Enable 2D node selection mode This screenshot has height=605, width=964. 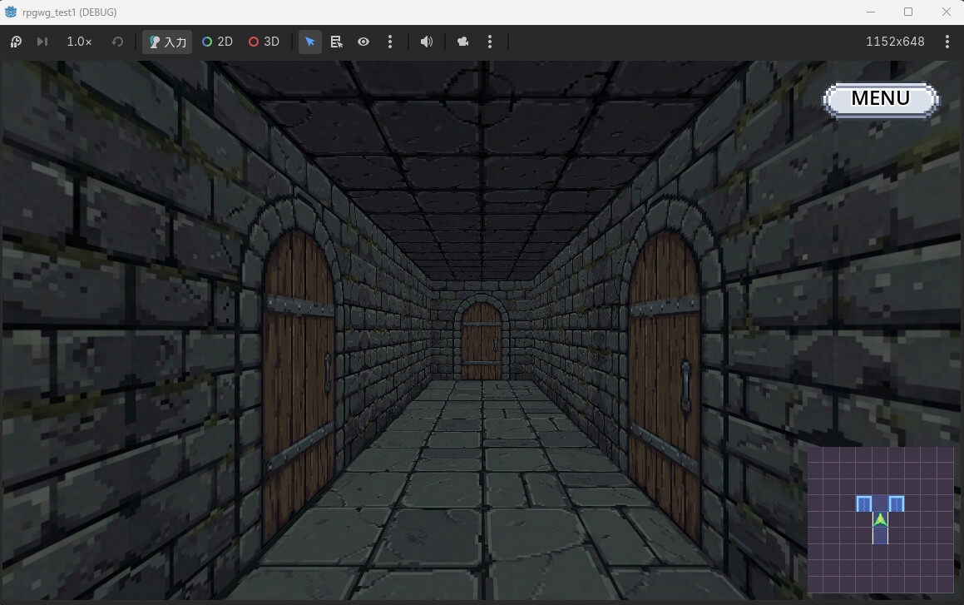(217, 42)
